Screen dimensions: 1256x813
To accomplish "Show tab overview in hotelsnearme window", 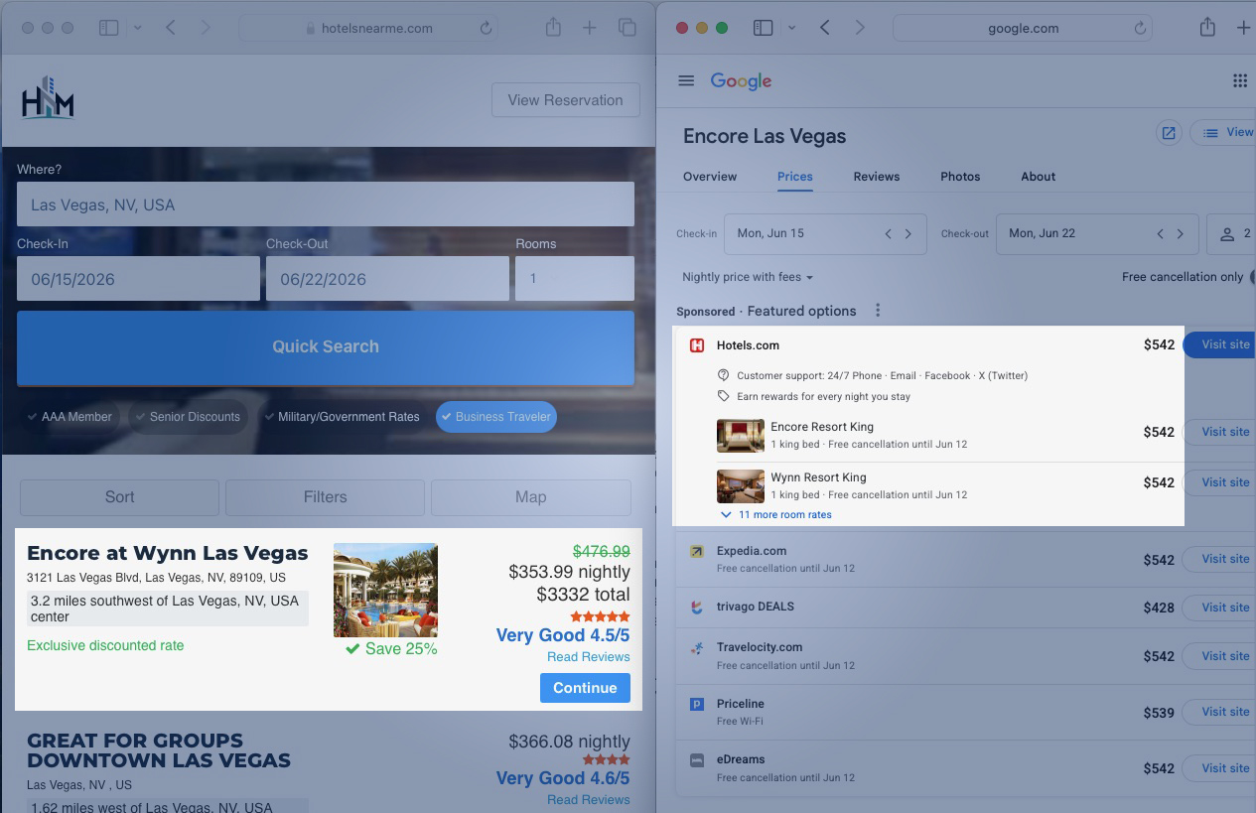I will [x=627, y=28].
